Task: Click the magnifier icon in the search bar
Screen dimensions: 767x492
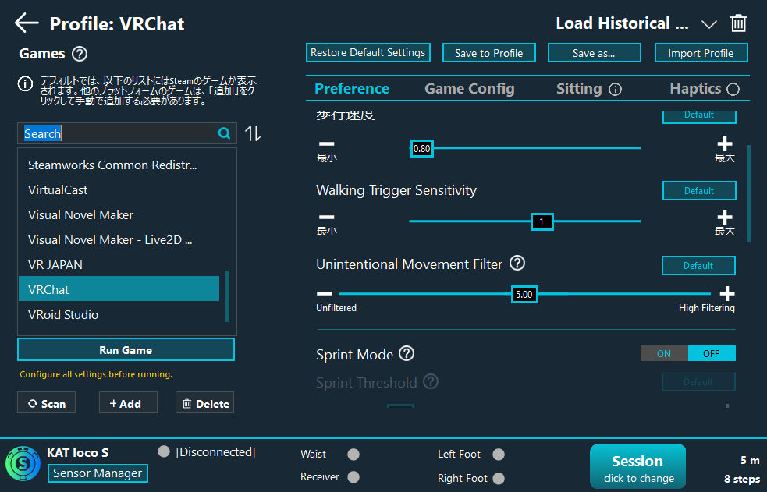Action: coord(225,133)
